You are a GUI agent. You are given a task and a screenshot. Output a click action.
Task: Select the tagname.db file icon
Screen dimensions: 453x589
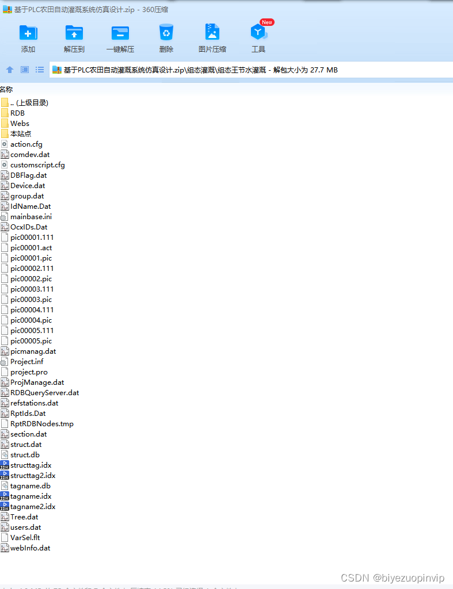coord(5,485)
